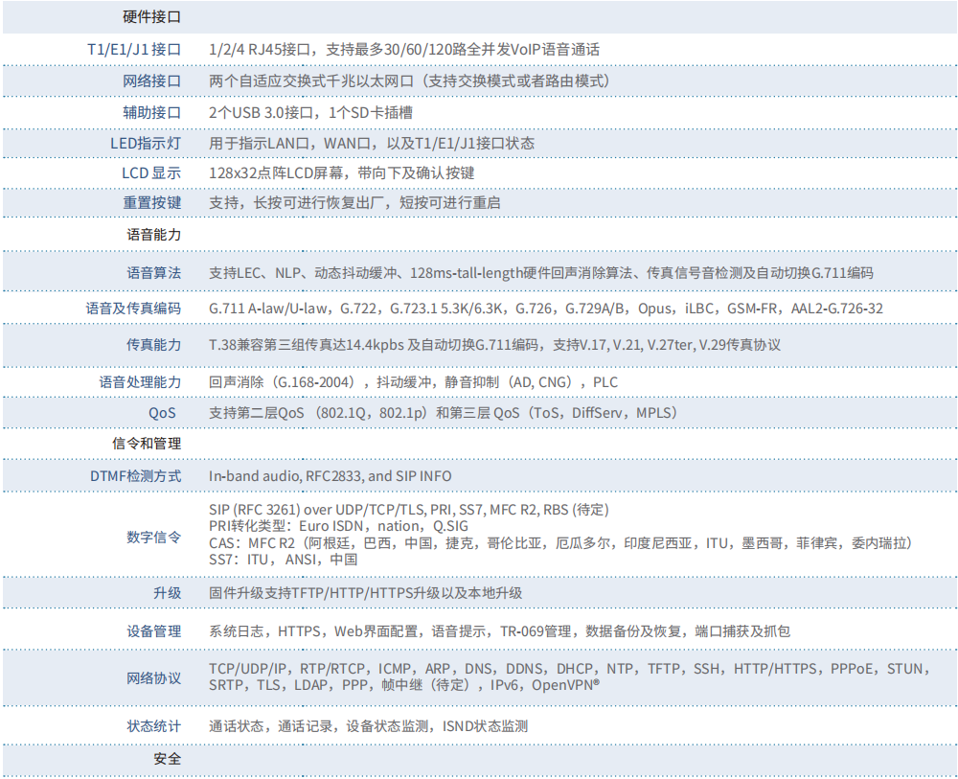This screenshot has height=779, width=958.
Task: Click the 升级 row label
Action: tap(167, 593)
